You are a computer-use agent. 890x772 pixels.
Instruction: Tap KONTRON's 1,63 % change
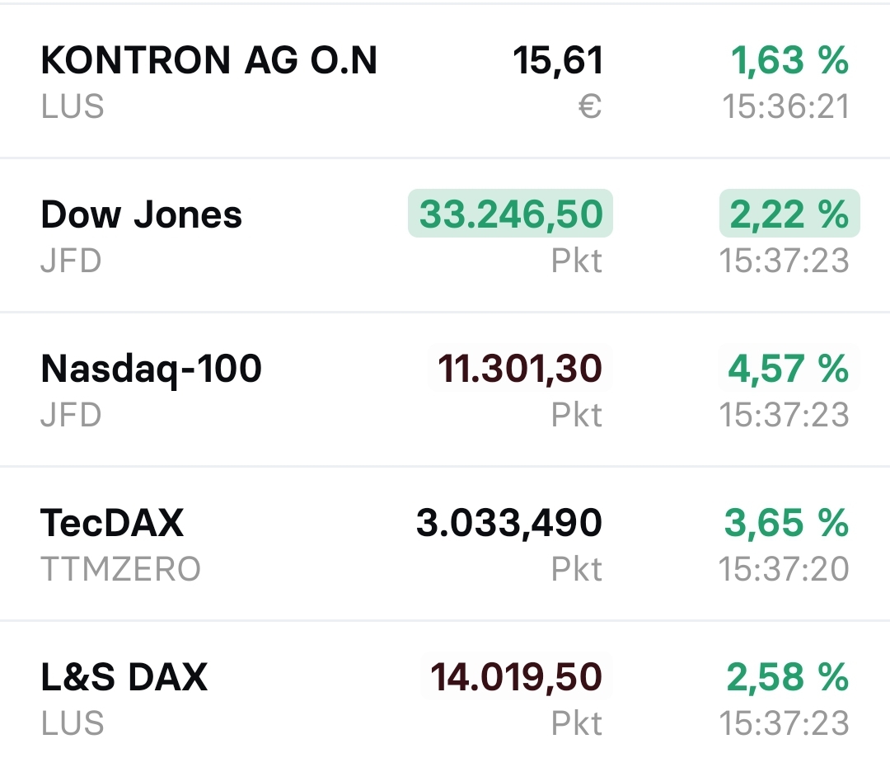[x=789, y=60]
